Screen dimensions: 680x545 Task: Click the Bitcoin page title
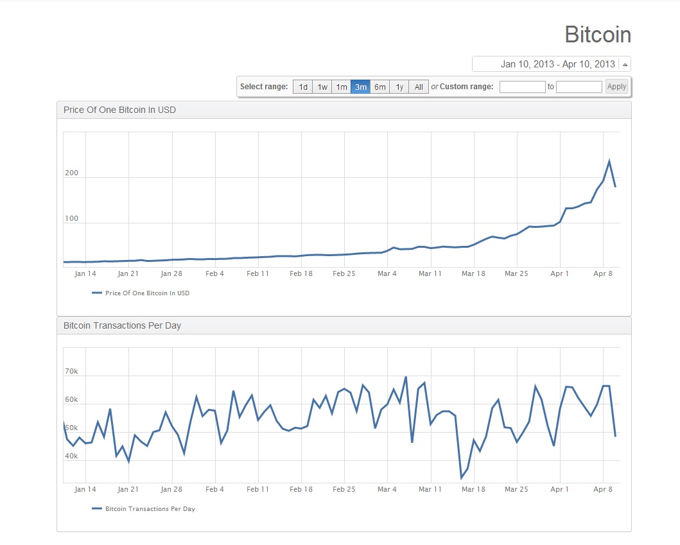[597, 35]
